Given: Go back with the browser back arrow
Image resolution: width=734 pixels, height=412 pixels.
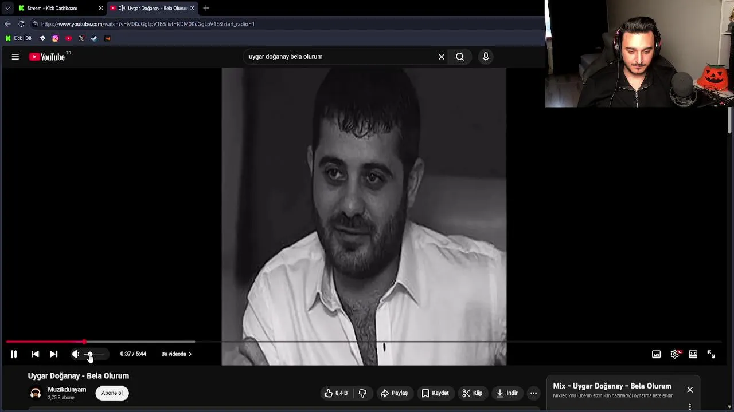Looking at the screenshot, I should (7, 24).
